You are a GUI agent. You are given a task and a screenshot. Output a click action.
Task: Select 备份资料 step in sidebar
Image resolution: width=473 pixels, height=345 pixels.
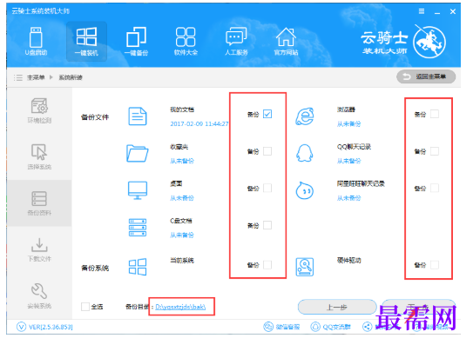point(39,203)
